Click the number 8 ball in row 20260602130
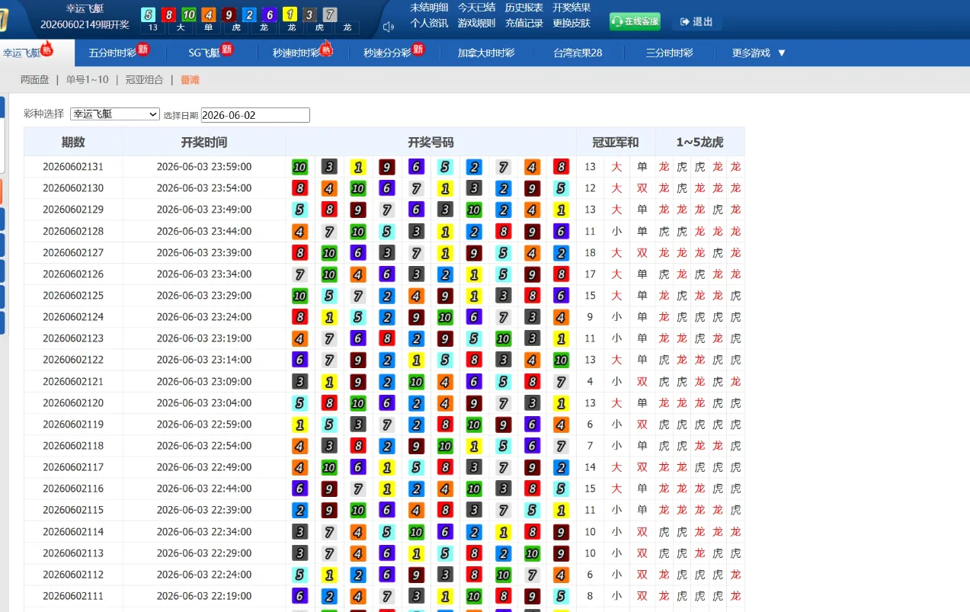 pyautogui.click(x=299, y=188)
